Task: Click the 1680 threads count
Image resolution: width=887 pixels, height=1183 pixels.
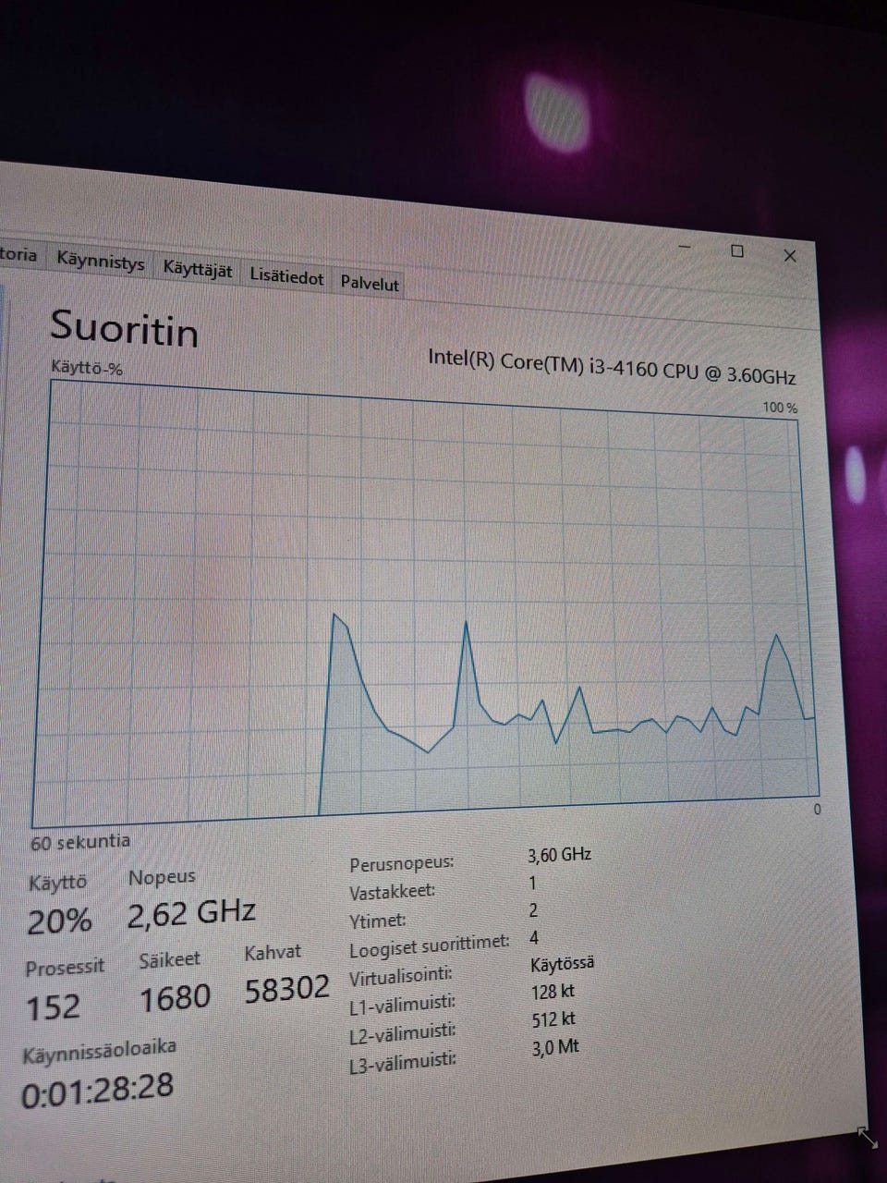Action: tap(175, 998)
